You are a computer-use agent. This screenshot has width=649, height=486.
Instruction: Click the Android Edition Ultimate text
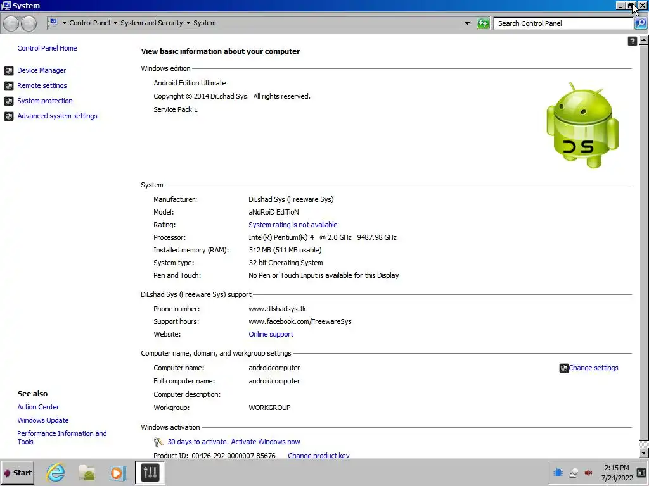(190, 83)
